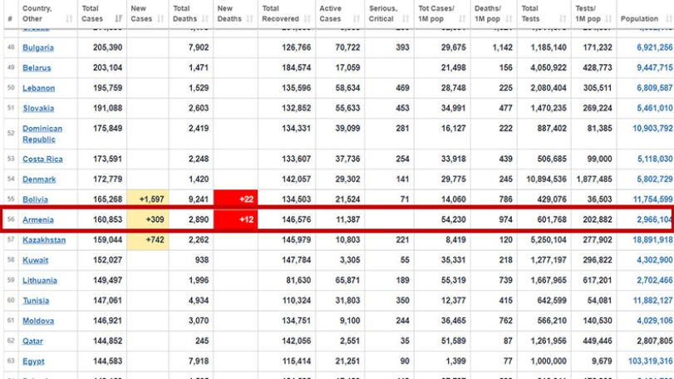Open the Costa Rica country link

point(42,159)
